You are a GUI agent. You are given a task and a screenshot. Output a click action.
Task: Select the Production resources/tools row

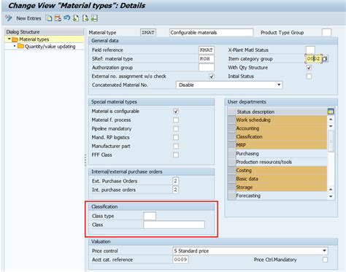coord(281,162)
